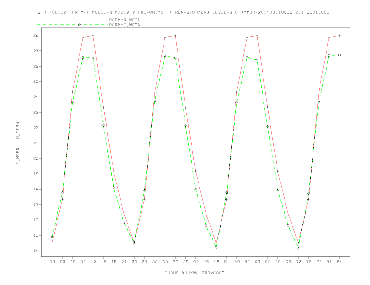The height and width of the screenshot is (285, 370).
Task: Click x-axis forecast hour label 30
Action: [155, 262]
